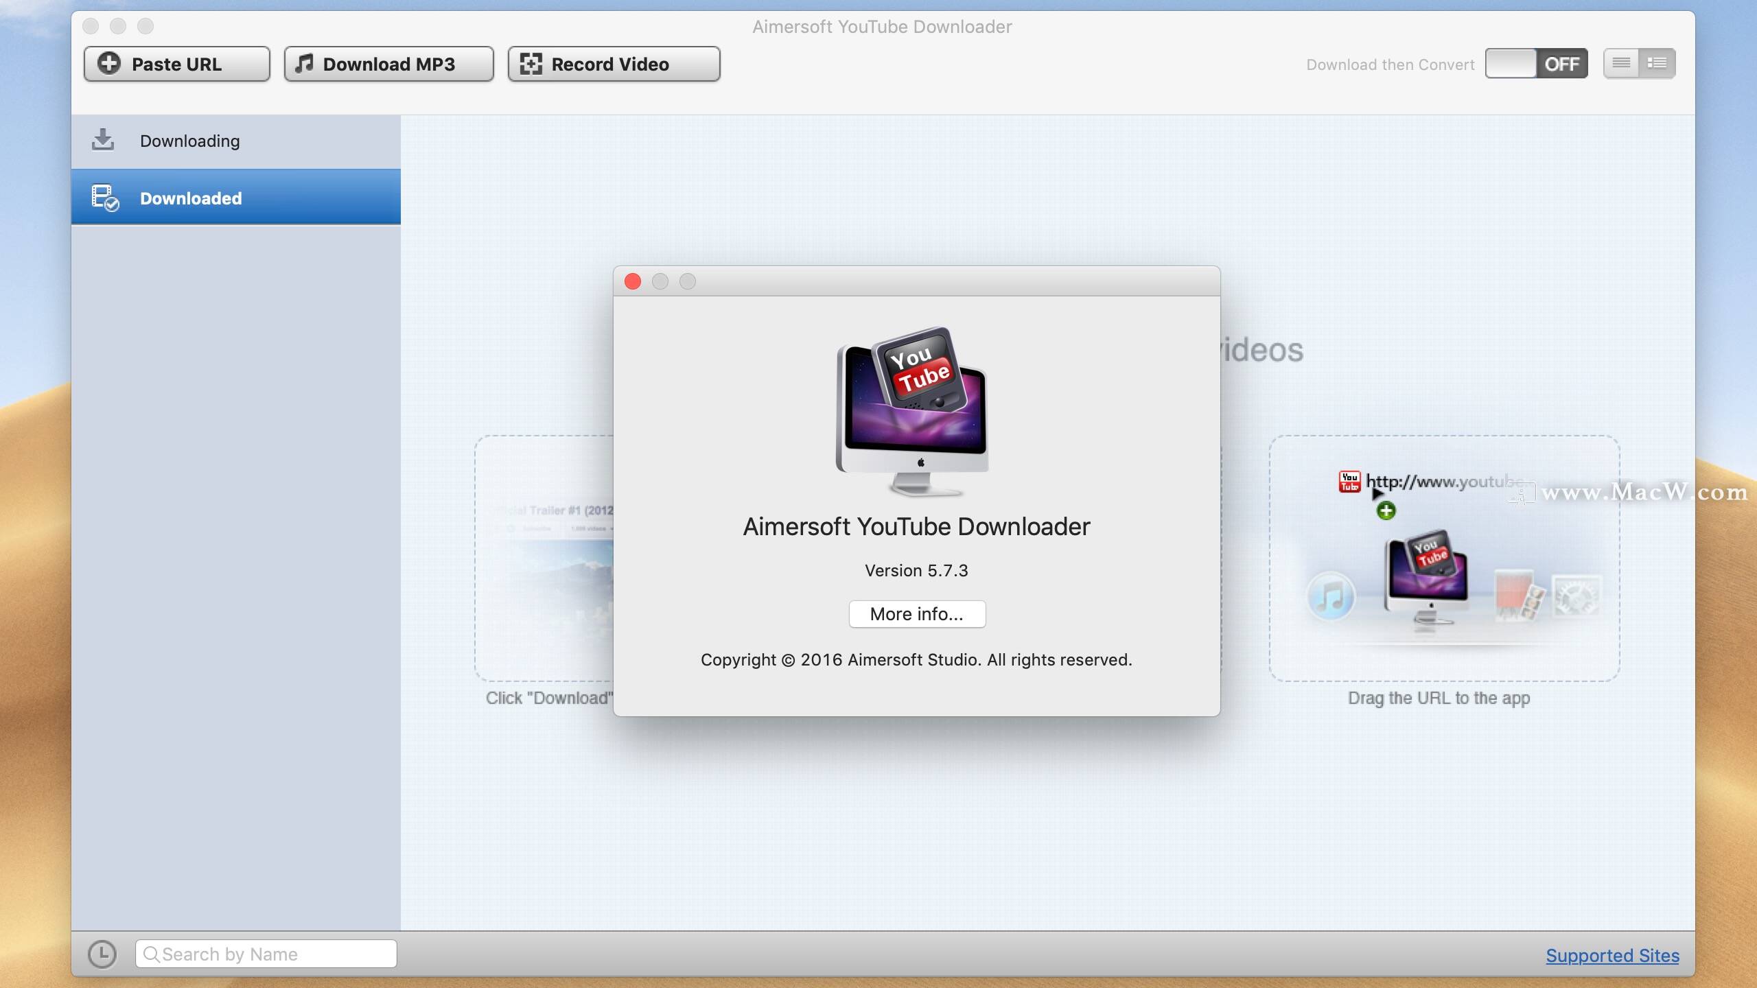Click Drag the URL to the app caption
This screenshot has width=1757, height=988.
pos(1439,698)
